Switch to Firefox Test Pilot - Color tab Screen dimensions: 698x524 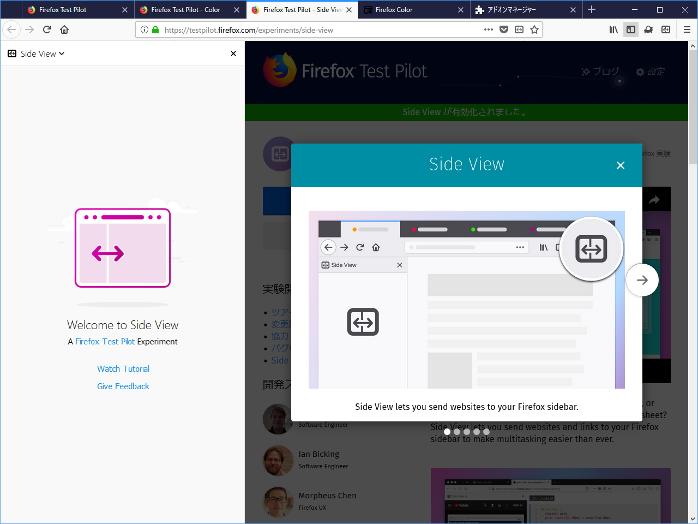[190, 10]
